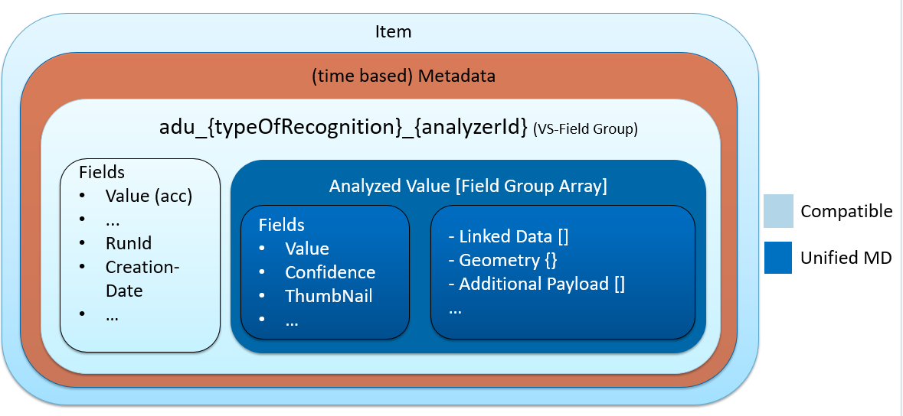The width and height of the screenshot is (903, 416).
Task: Click the Value (acc) bullet item
Action: click(x=149, y=196)
